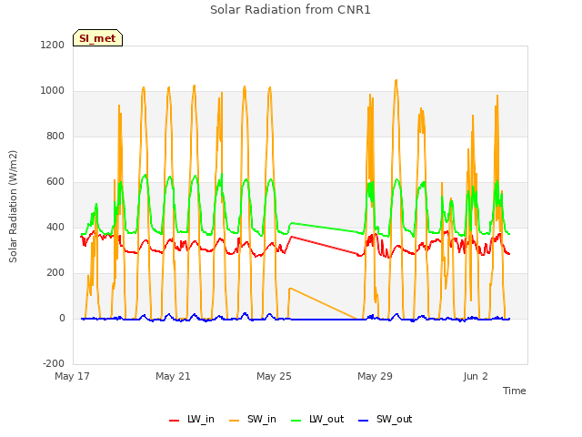Click the y-axis title Solar Radiation (W/m2)
Image resolution: width=582 pixels, height=437 pixels.
click(13, 207)
